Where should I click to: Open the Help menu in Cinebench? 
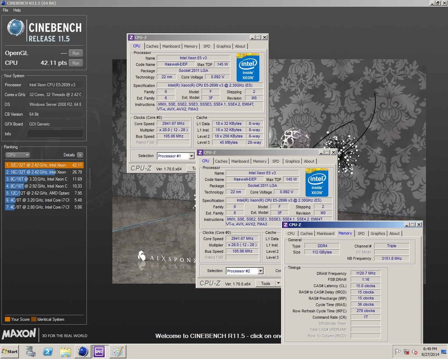[17, 10]
